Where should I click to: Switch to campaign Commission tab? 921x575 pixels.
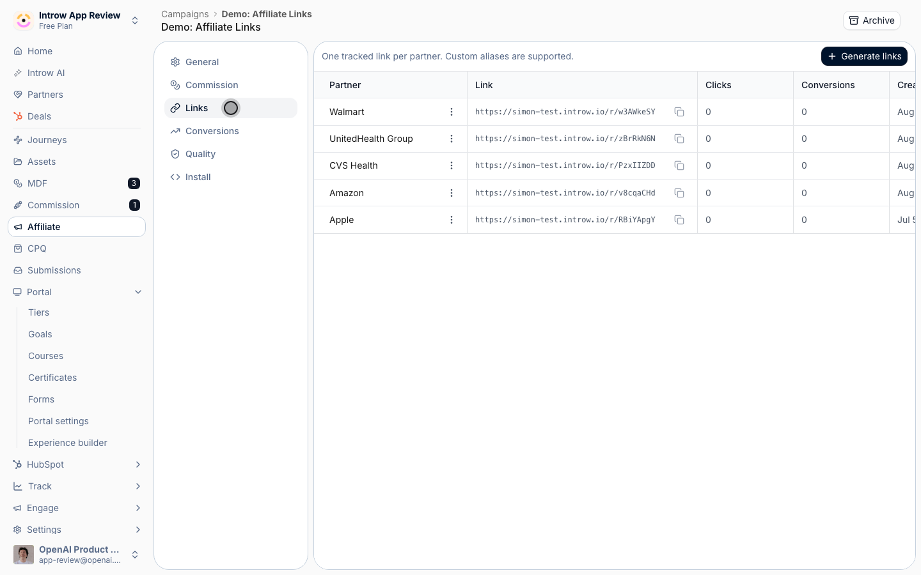pyautogui.click(x=231, y=85)
